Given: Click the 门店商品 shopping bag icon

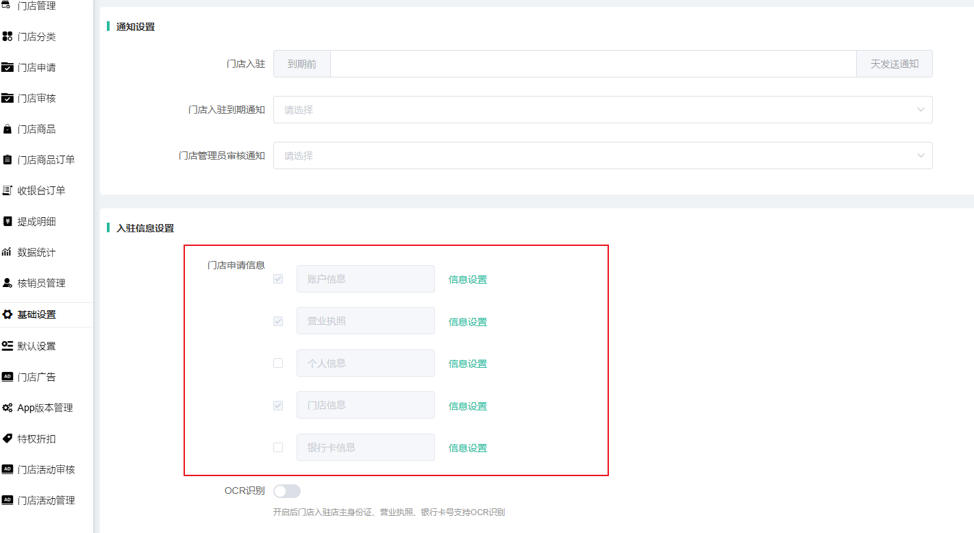Looking at the screenshot, I should tap(8, 129).
